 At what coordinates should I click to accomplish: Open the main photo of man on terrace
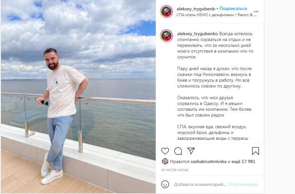pyautogui.click(x=78, y=97)
